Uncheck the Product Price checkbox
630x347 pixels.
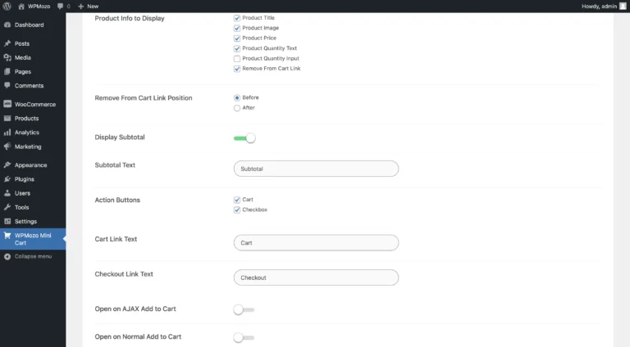tap(237, 38)
